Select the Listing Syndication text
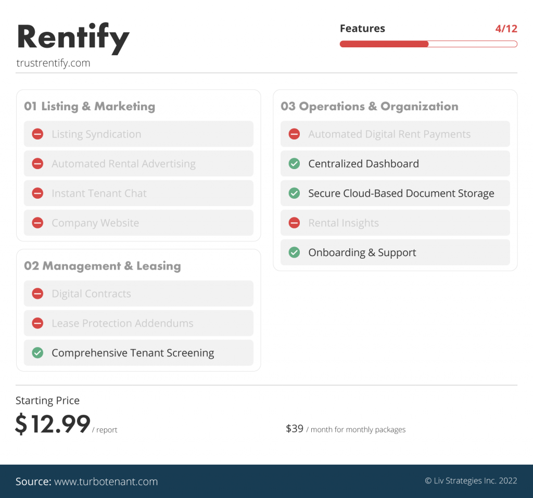 pyautogui.click(x=96, y=134)
